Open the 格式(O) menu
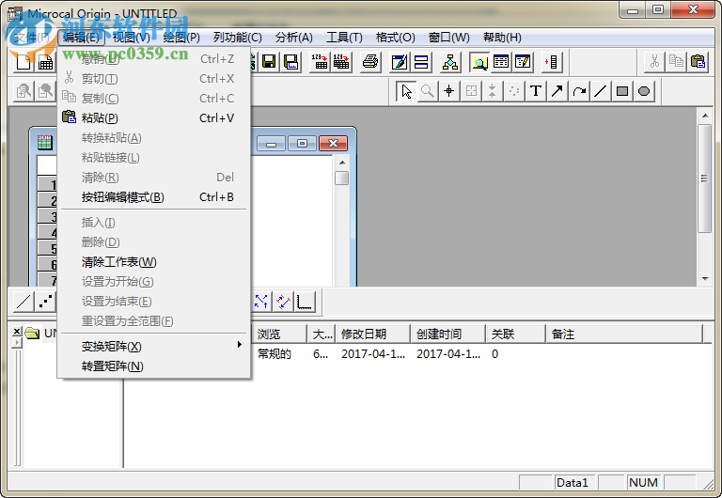The width and height of the screenshot is (722, 498). 395,38
